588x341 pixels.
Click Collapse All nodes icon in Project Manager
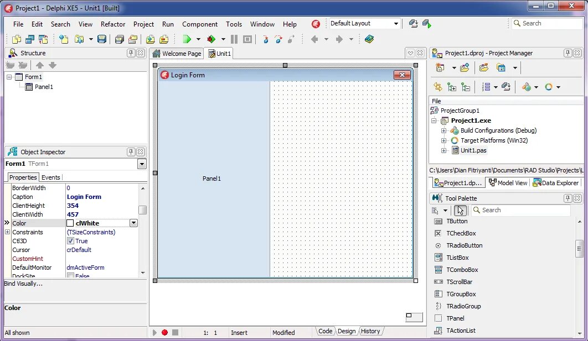click(466, 87)
